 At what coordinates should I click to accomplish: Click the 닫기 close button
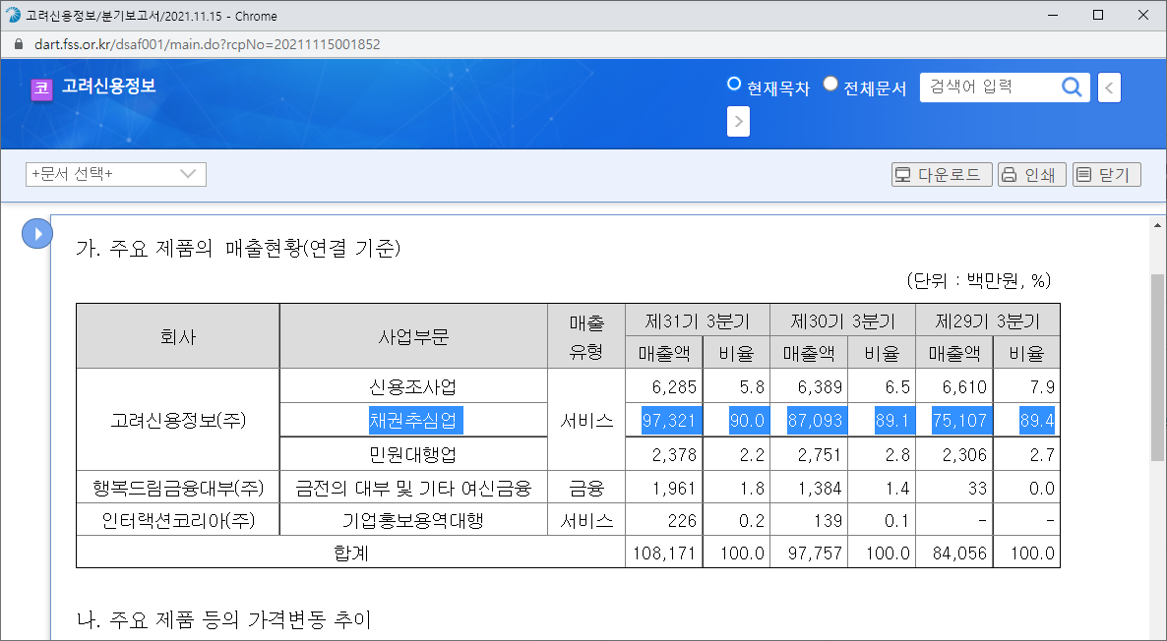[x=1107, y=175]
